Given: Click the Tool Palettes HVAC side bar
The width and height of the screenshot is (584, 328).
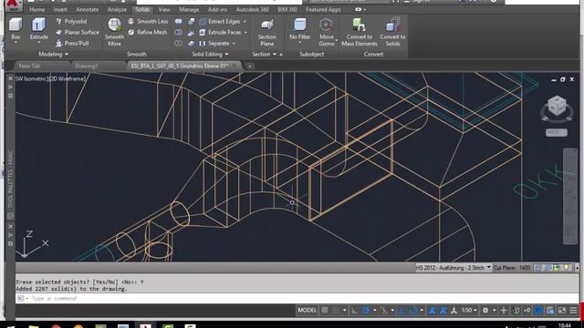Looking at the screenshot, I should pyautogui.click(x=10, y=179).
